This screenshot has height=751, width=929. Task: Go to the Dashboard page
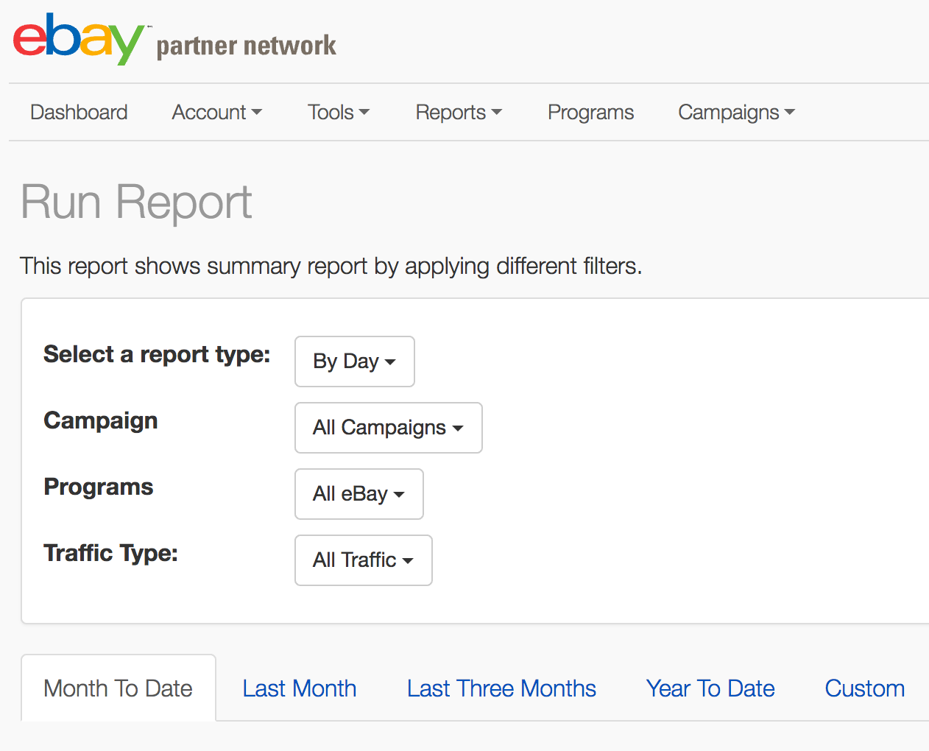click(x=79, y=112)
